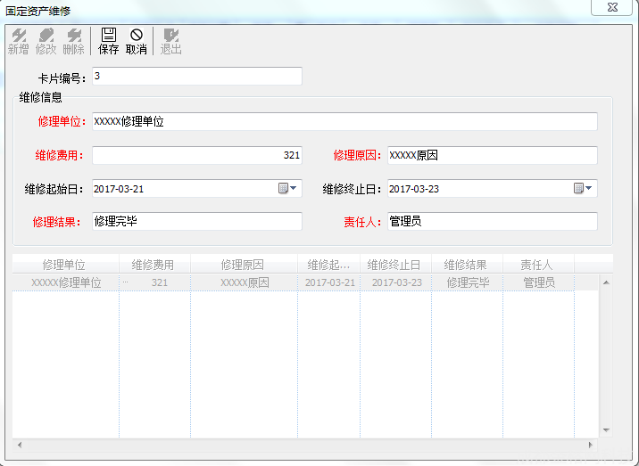
Task: Click the 修改 (Modify) toolbar icon
Action: [x=46, y=41]
